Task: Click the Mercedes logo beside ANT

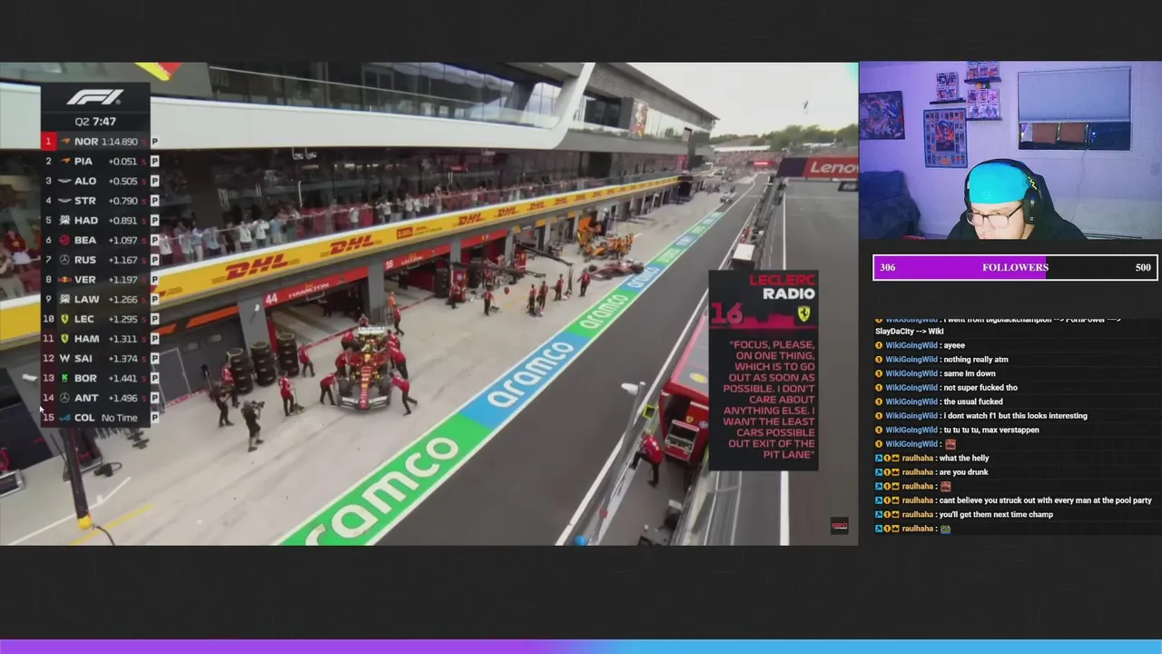Action: pos(64,398)
